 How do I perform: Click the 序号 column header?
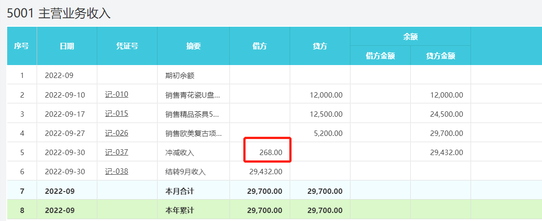pos(21,46)
